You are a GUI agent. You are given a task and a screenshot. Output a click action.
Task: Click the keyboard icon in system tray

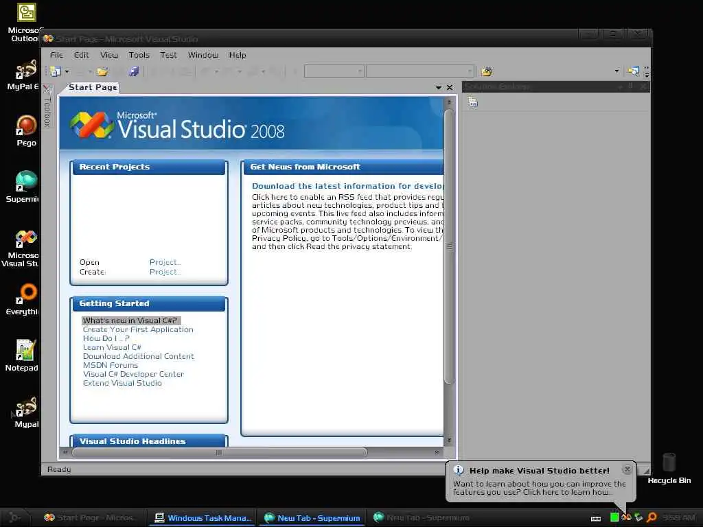click(596, 519)
